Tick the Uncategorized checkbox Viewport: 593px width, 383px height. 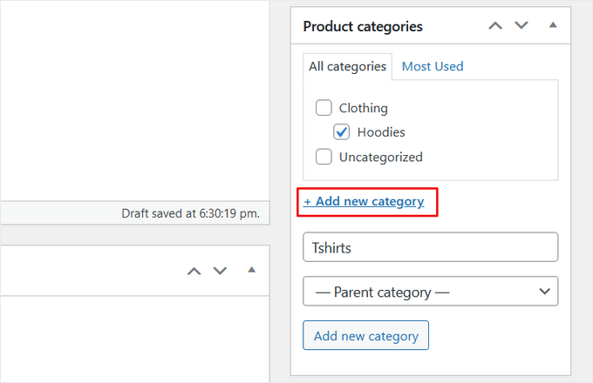click(324, 157)
